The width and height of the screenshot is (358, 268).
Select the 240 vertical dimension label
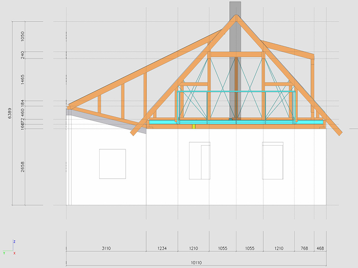coord(23,55)
